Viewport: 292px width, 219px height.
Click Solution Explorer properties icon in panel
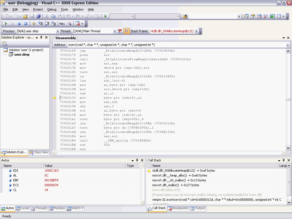(5, 44)
